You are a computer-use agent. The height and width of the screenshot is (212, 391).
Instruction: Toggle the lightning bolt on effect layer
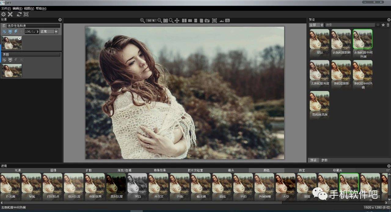coord(16,31)
